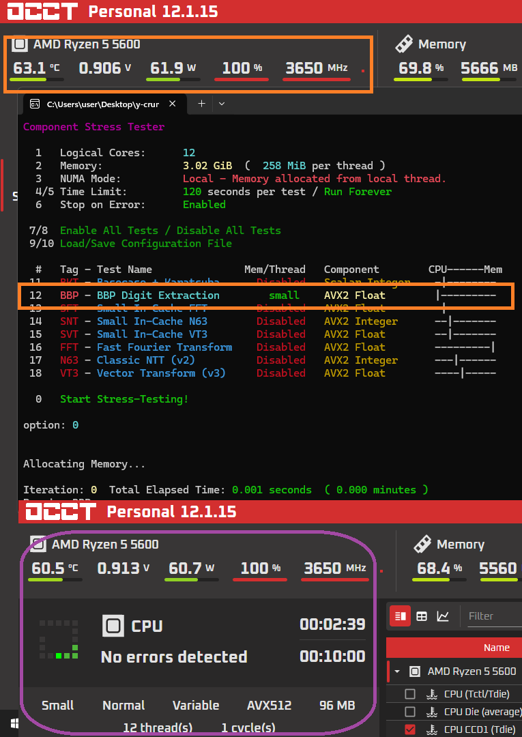Enable the CPU Die (average) checkbox
522x737 pixels.
point(410,712)
